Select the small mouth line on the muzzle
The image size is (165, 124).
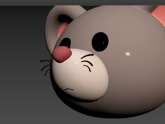coord(68,89)
